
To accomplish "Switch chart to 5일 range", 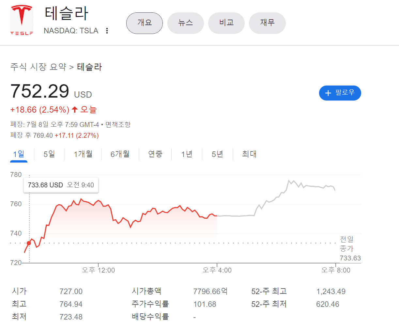I will tap(49, 154).
